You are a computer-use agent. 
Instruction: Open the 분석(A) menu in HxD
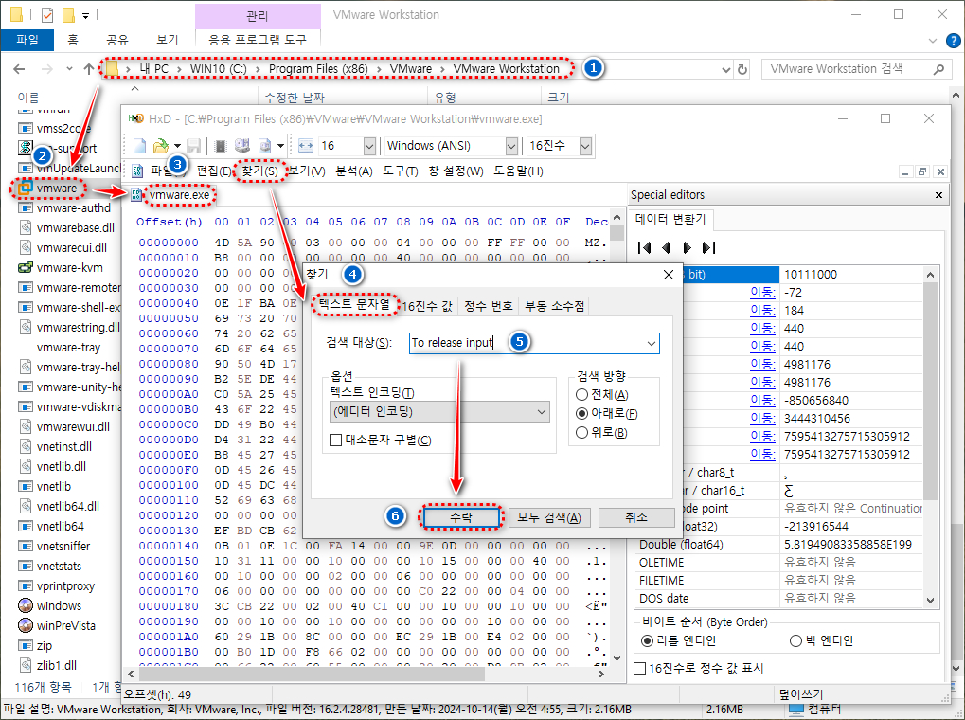(x=354, y=171)
